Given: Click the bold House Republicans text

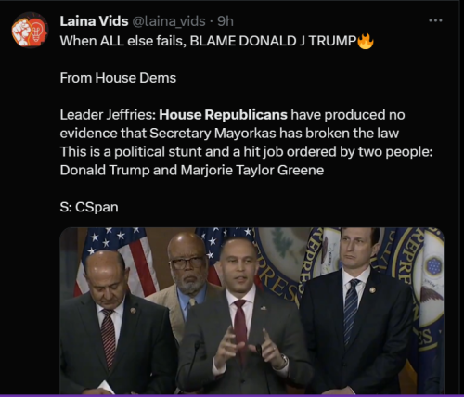Looking at the screenshot, I should pos(223,115).
